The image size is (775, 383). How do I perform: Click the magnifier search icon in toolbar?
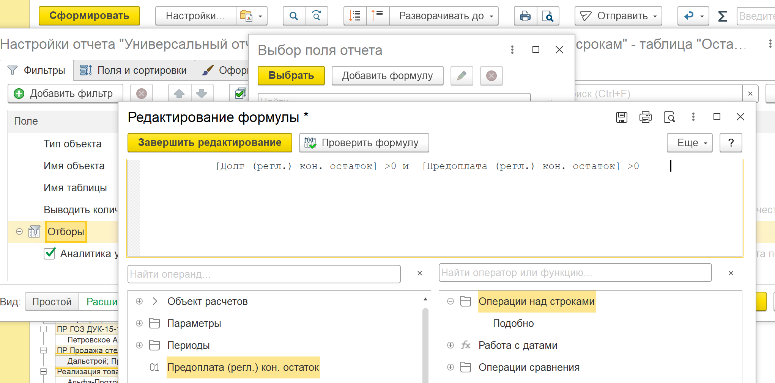tap(294, 16)
